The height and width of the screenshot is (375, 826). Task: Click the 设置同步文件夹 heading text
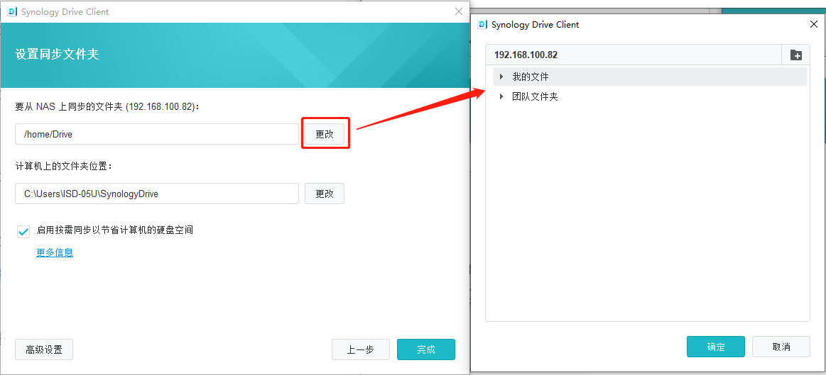[x=57, y=54]
